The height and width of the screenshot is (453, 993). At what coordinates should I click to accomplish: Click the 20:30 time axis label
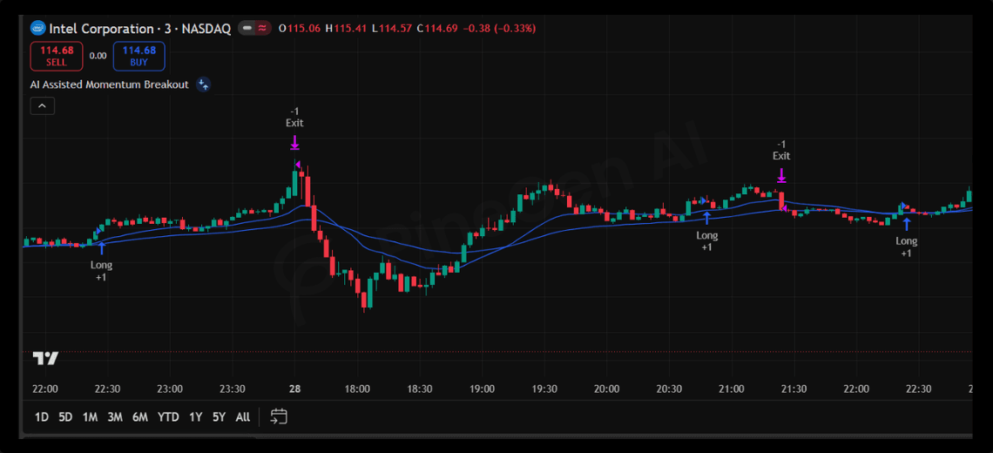click(x=669, y=389)
